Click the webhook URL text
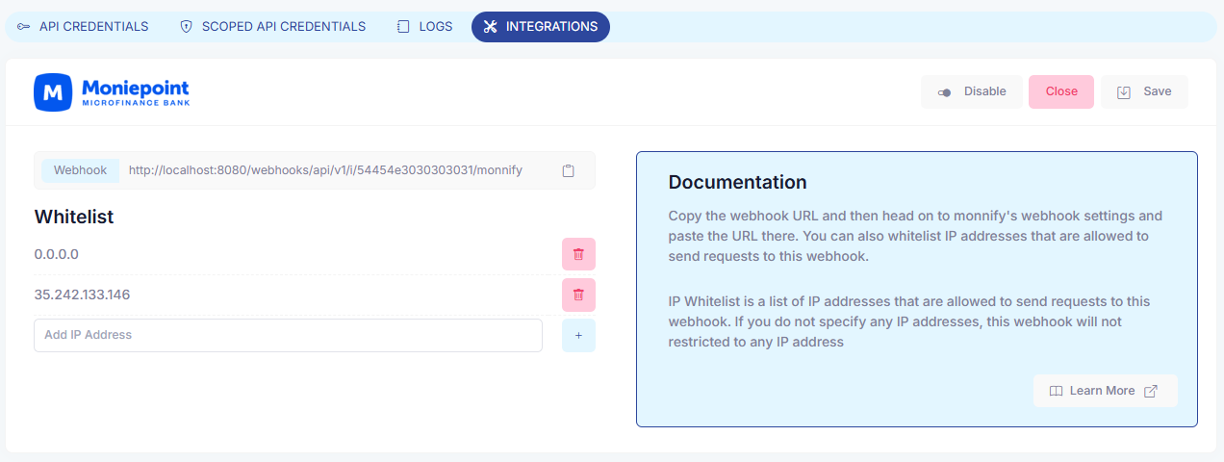 325,170
